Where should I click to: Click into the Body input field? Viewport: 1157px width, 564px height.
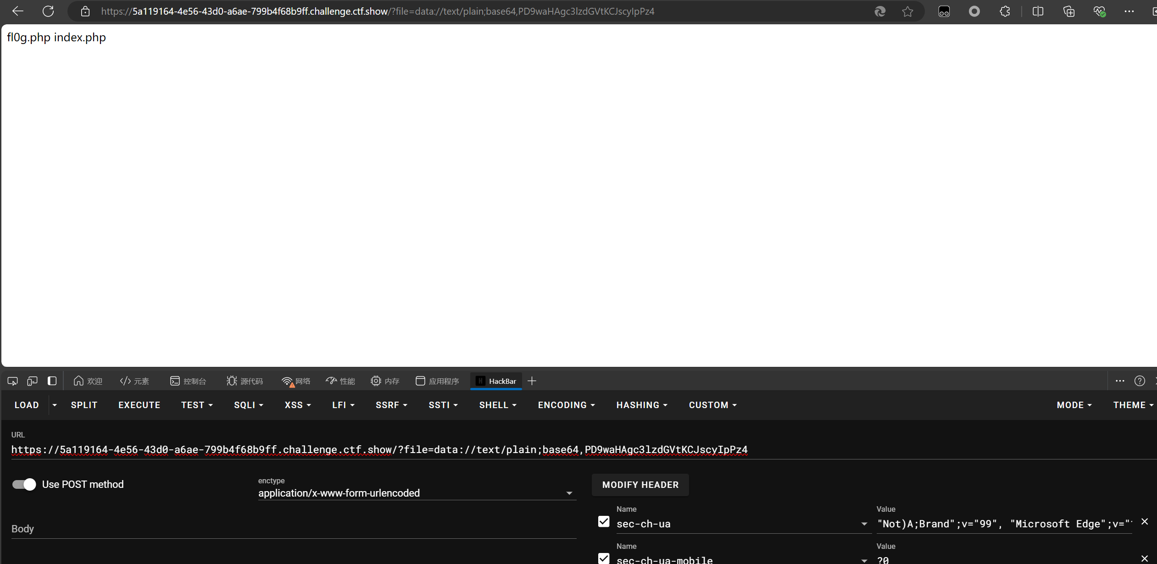coord(294,529)
